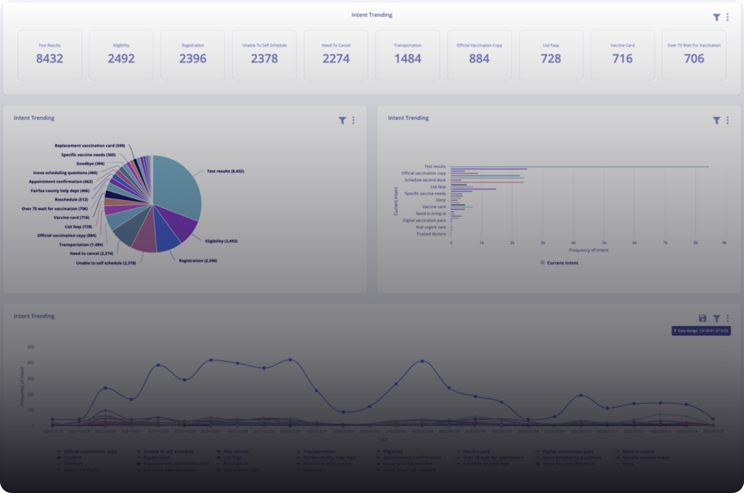Click the long Test results bar in bar chart
744x493 pixels.
[580, 167]
